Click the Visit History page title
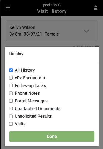The height and width of the screenshot is (149, 103). (52, 11)
